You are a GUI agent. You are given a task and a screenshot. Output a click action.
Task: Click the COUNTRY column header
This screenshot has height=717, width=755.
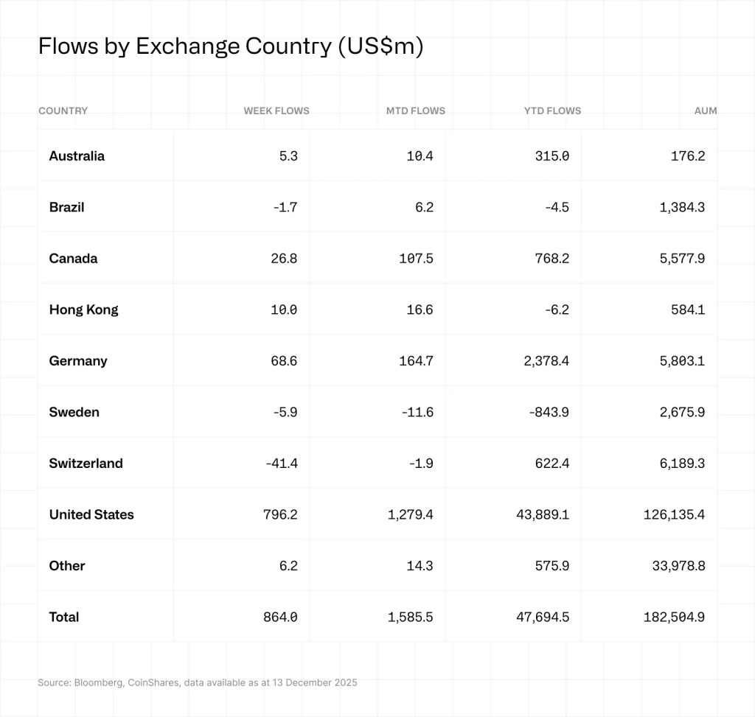(x=63, y=111)
